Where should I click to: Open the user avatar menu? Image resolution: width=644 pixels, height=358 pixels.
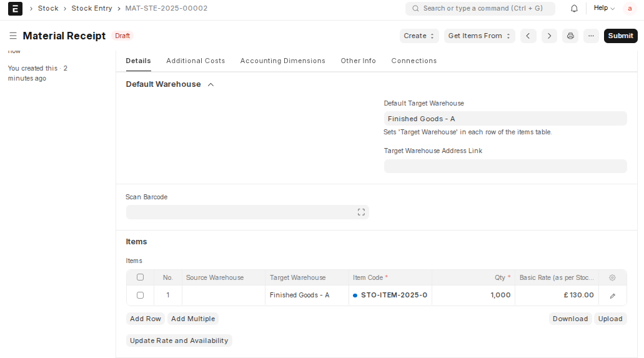pyautogui.click(x=630, y=8)
